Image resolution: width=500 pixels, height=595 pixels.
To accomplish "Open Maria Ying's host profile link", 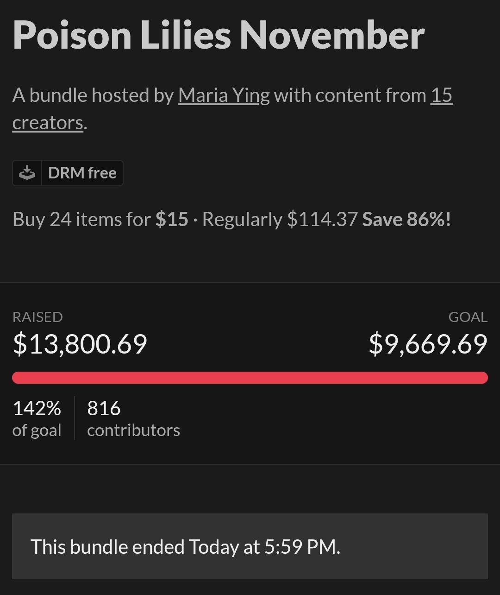I will [x=224, y=95].
